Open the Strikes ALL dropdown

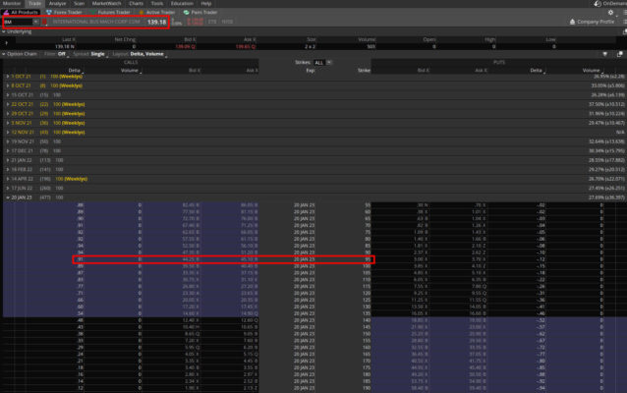coord(319,61)
